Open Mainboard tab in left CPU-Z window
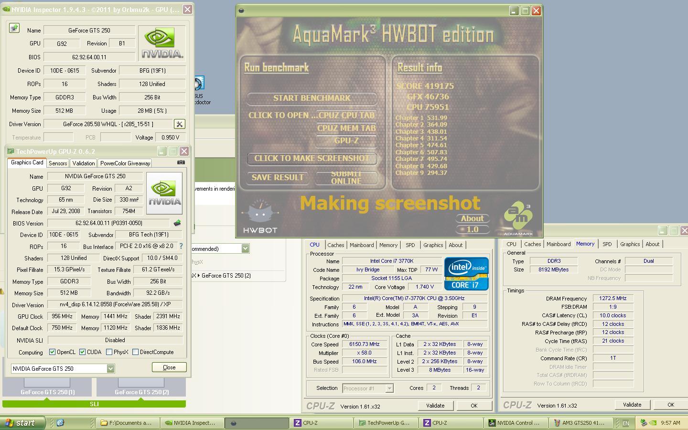Screen dimensions: 688x430 click(x=362, y=245)
